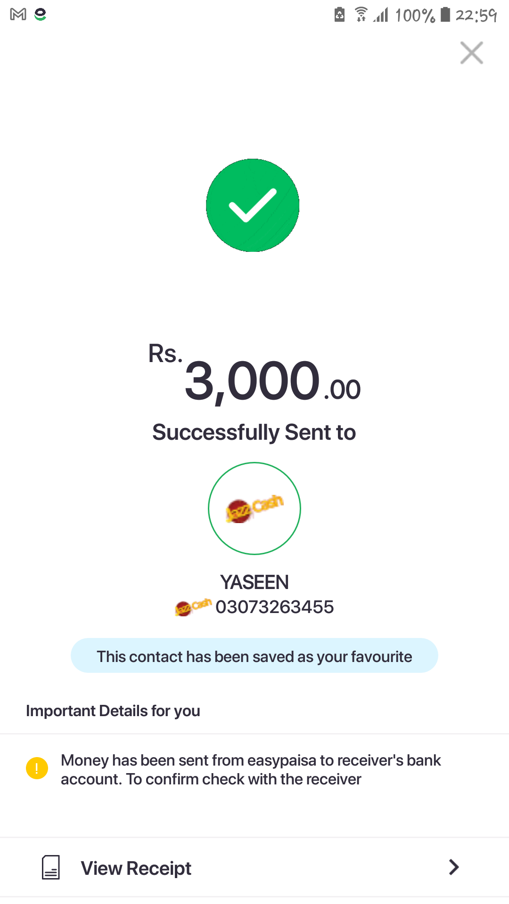
Task: Tap the 22:59 clock in the status bar
Action: tap(476, 15)
